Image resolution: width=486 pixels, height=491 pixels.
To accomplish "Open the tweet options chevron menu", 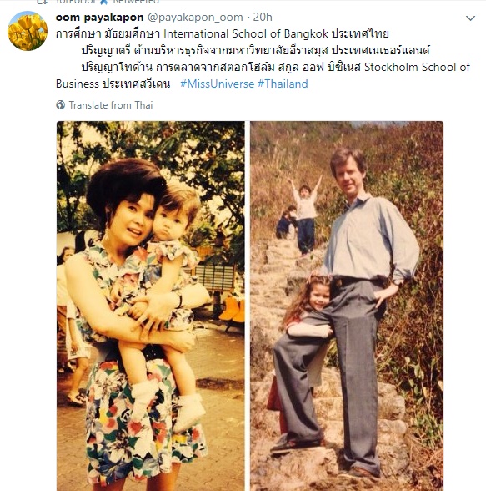I will [470, 18].
